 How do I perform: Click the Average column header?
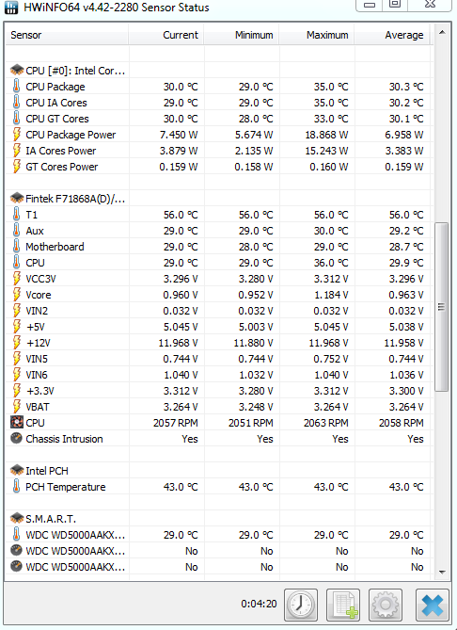[392, 35]
